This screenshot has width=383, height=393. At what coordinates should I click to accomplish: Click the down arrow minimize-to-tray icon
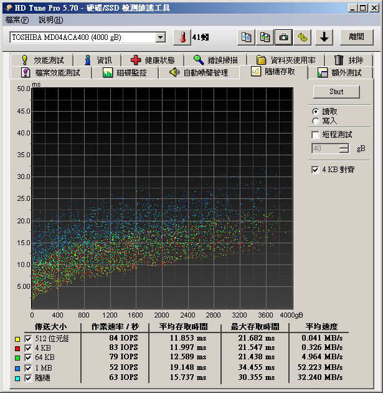(324, 37)
